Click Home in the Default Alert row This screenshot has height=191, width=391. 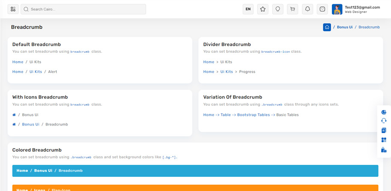point(18,72)
